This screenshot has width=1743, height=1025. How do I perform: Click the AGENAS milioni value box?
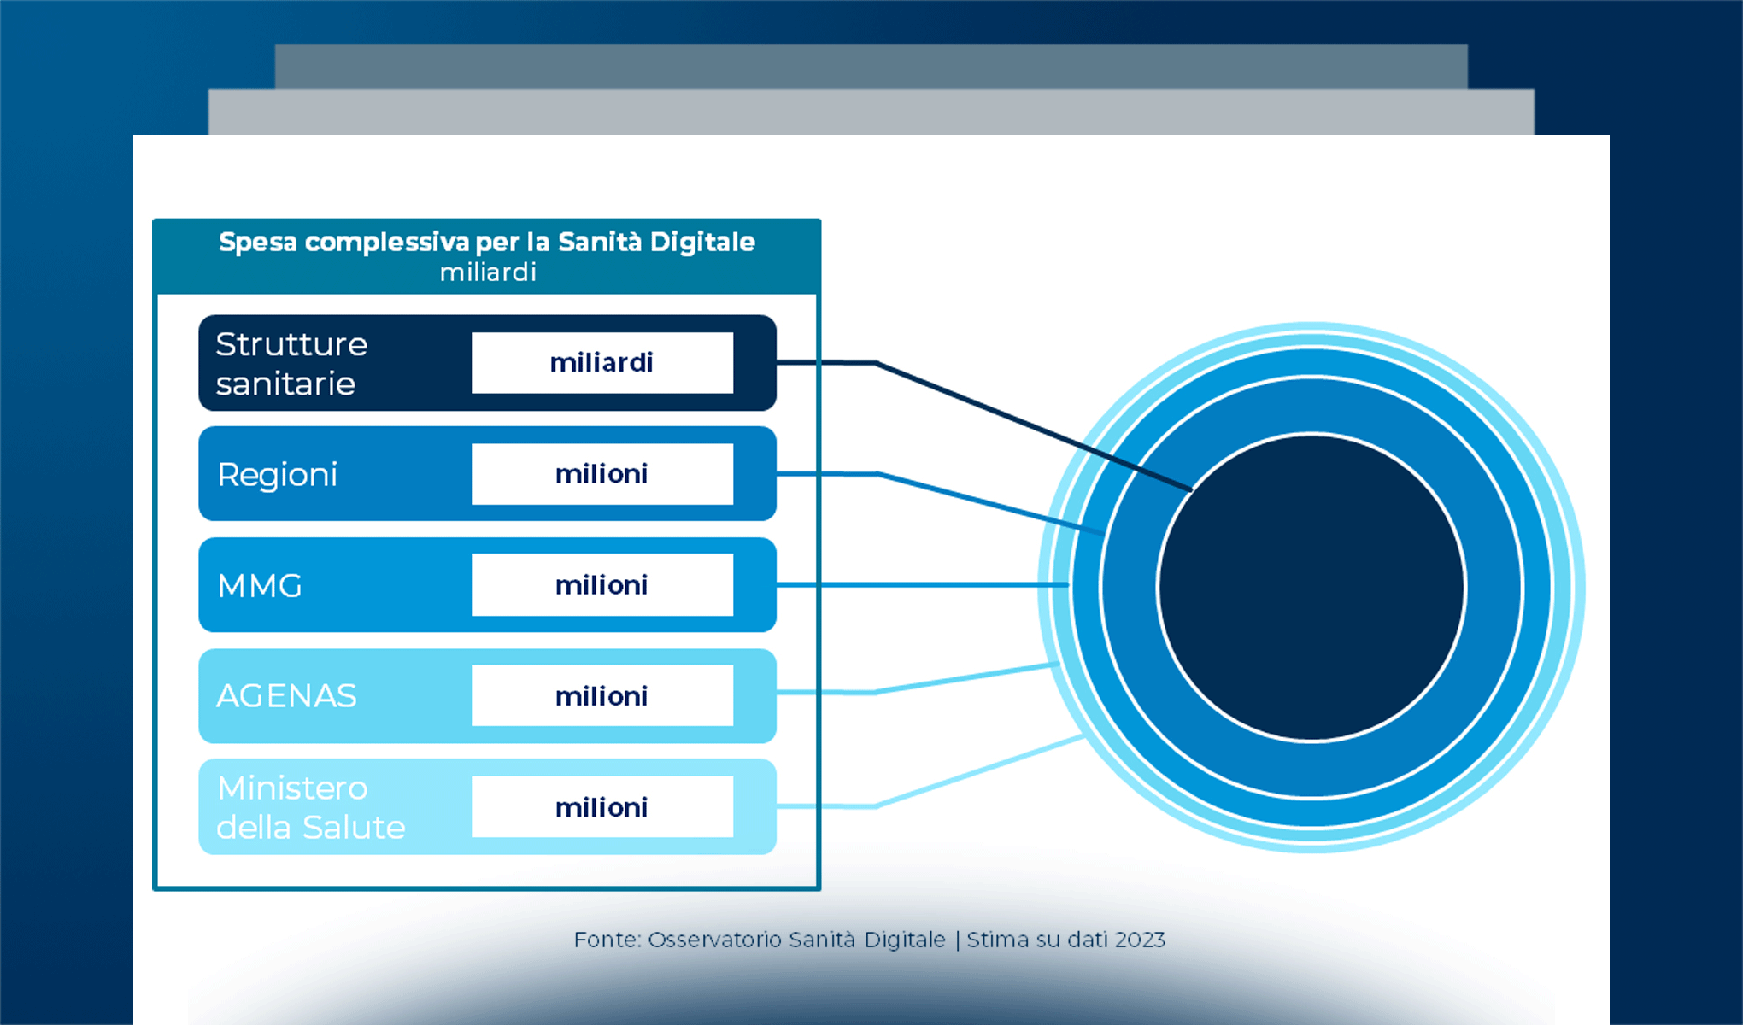[x=602, y=696]
